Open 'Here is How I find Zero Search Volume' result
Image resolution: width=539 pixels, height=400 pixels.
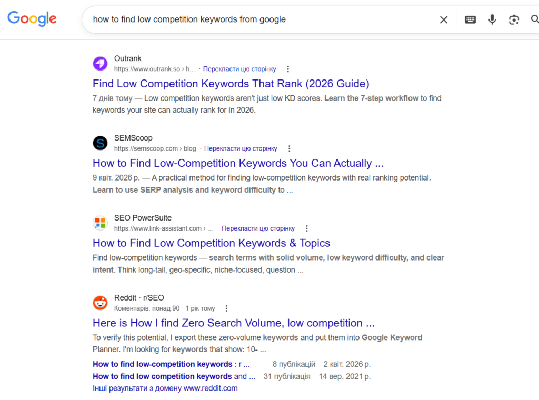point(233,323)
